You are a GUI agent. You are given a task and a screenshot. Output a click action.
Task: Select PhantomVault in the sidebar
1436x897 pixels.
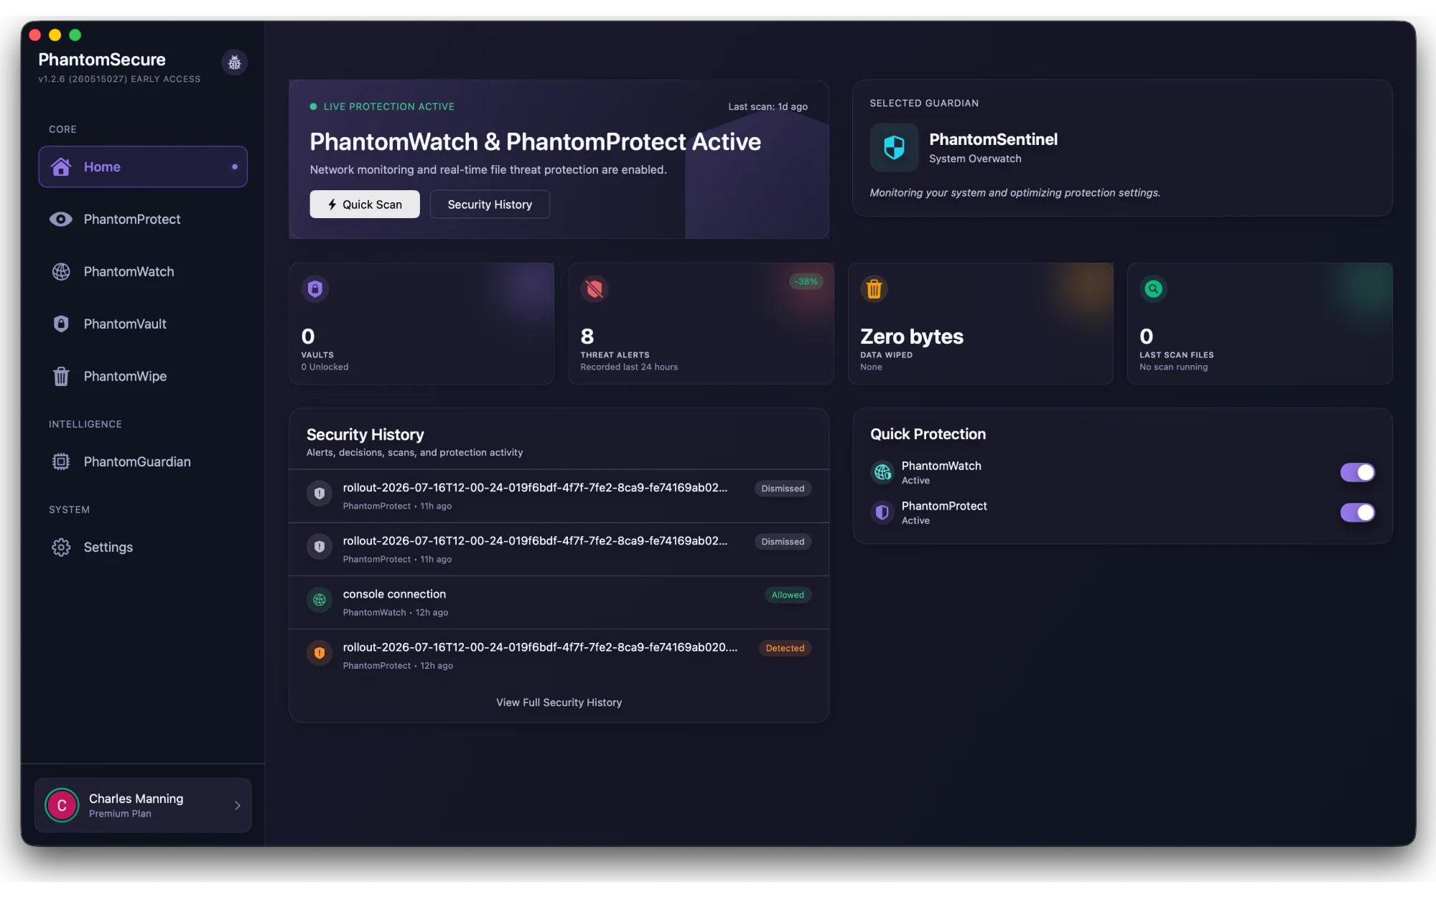click(x=143, y=324)
